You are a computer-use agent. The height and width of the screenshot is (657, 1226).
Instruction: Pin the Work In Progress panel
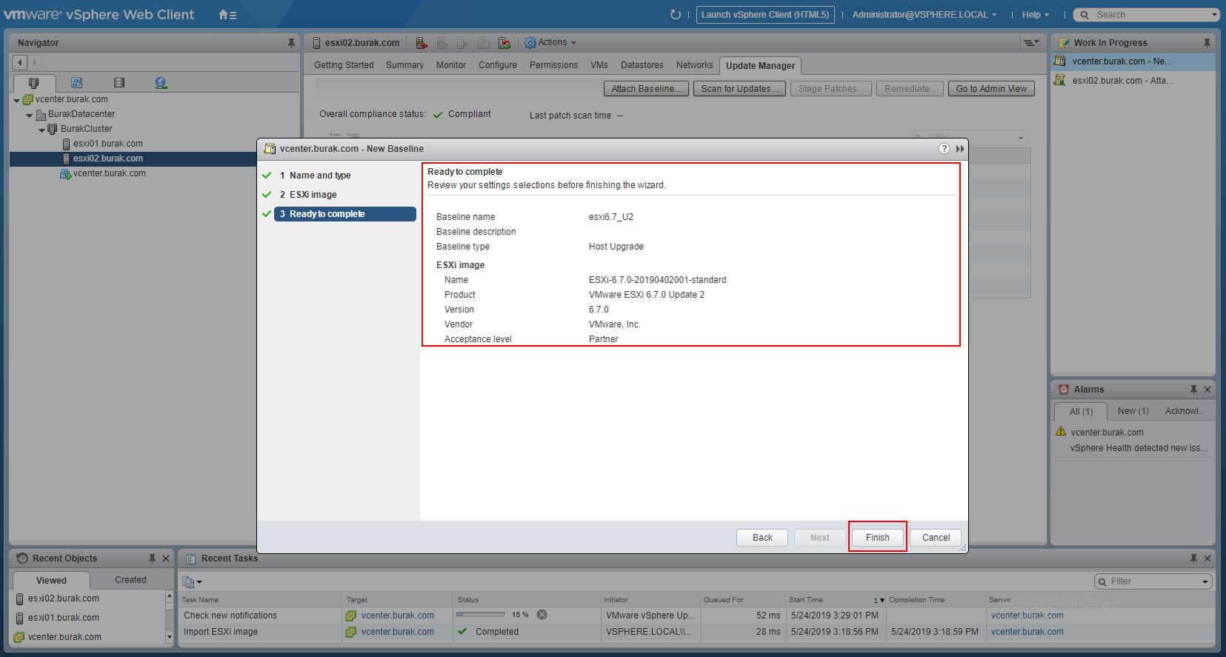tap(1207, 43)
